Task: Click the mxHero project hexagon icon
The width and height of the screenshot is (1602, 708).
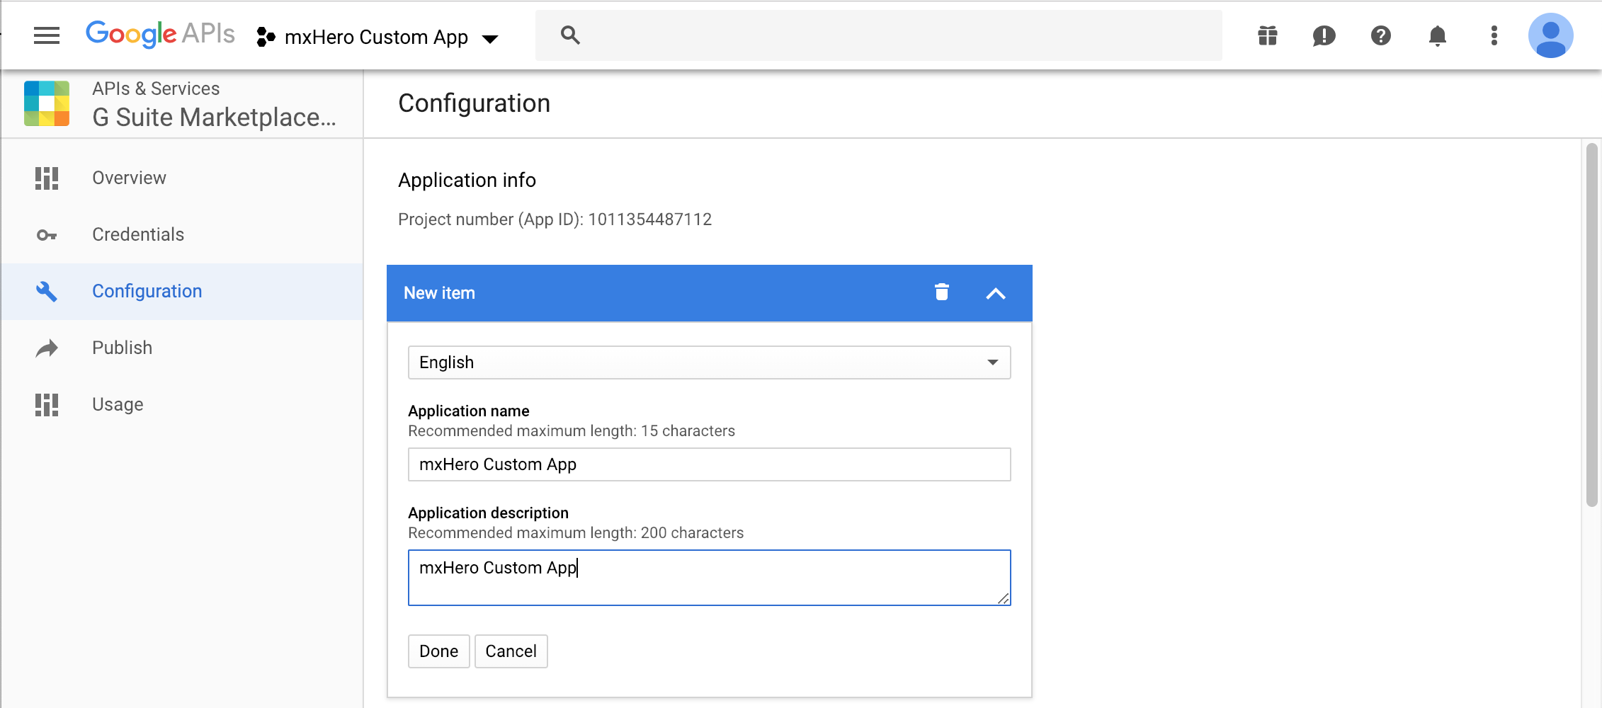Action: [x=266, y=37]
